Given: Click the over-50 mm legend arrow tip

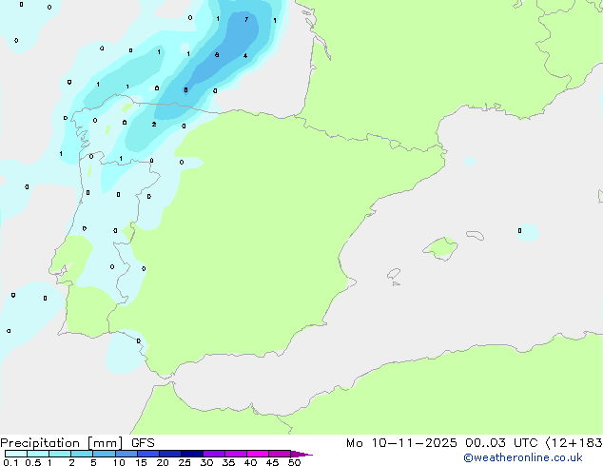Looking at the screenshot, I should (x=301, y=454).
